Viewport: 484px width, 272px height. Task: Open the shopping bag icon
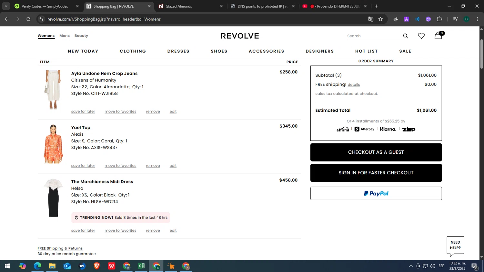point(438,35)
